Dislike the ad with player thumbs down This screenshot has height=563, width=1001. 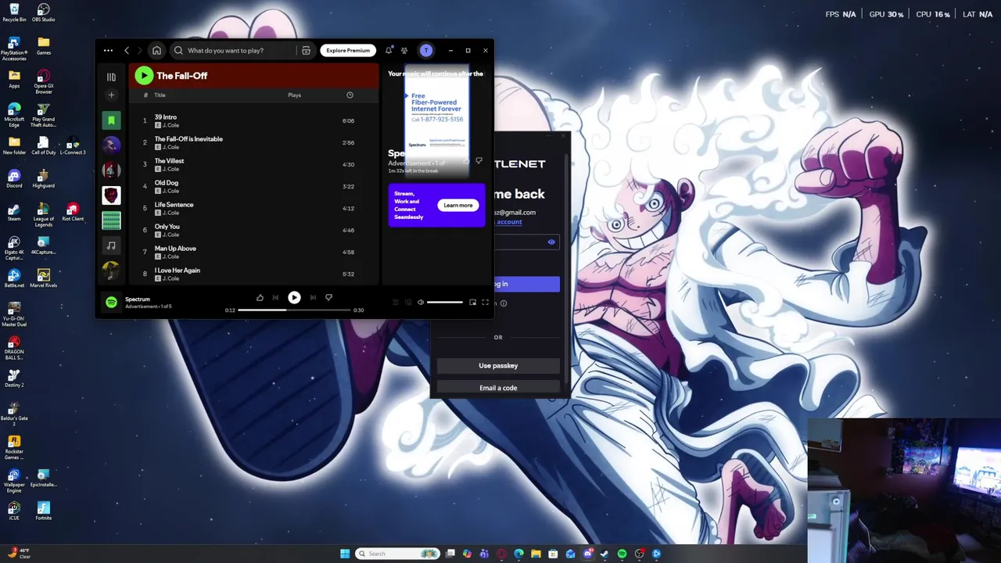coord(328,297)
